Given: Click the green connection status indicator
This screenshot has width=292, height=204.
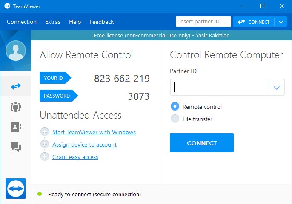Looking at the screenshot, I should coord(40,194).
